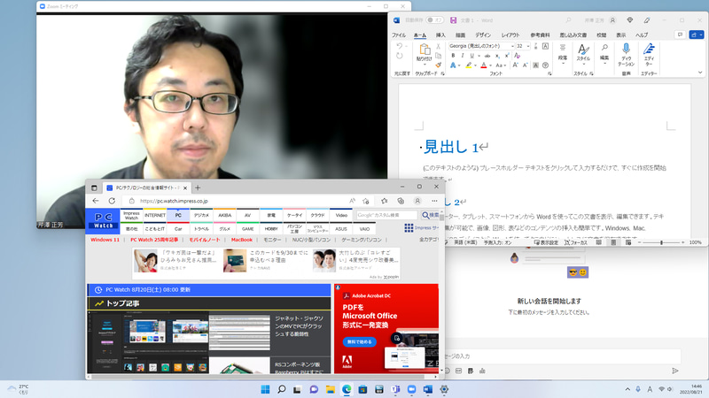Open the Comments button in Word
The width and height of the screenshot is (709, 398).
click(x=680, y=34)
